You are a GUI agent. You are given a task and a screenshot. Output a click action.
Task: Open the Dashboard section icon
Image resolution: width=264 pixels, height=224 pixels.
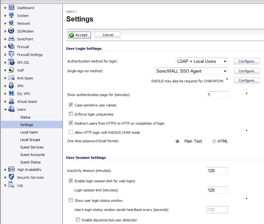tap(10, 7)
